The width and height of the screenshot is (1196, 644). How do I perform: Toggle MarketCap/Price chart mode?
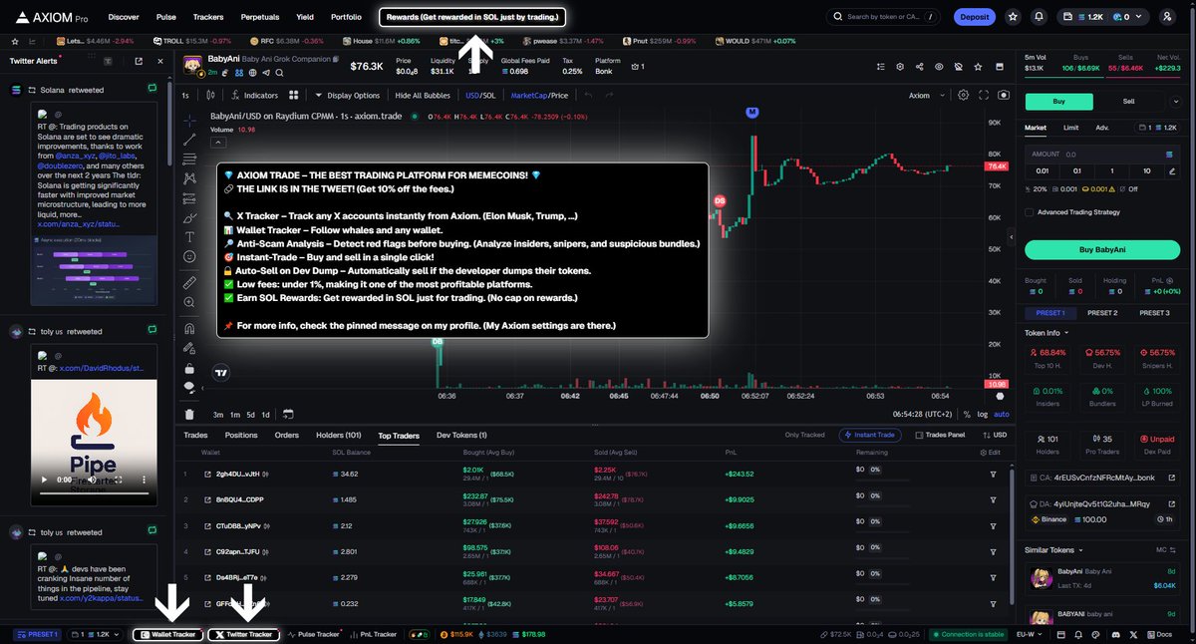coord(539,96)
